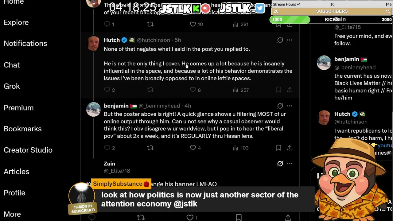Go to Bookmarks in the sidebar
This screenshot has width=393, height=221.
(x=23, y=129)
